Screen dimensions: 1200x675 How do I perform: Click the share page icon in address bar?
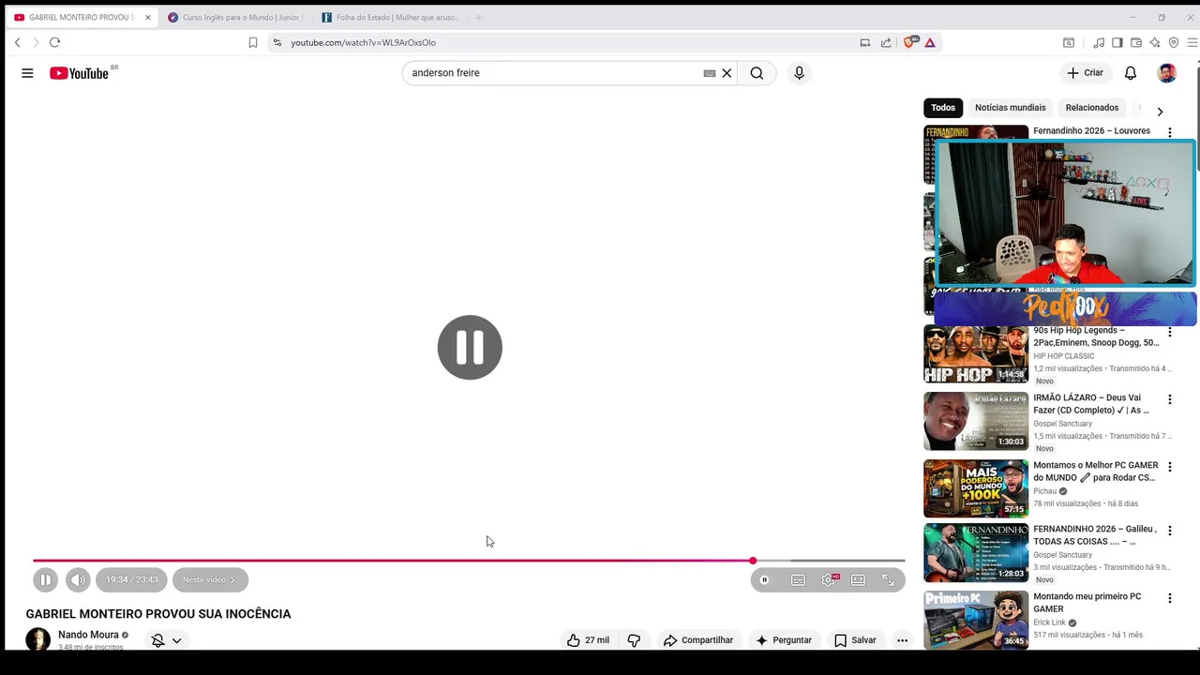pyautogui.click(x=886, y=42)
